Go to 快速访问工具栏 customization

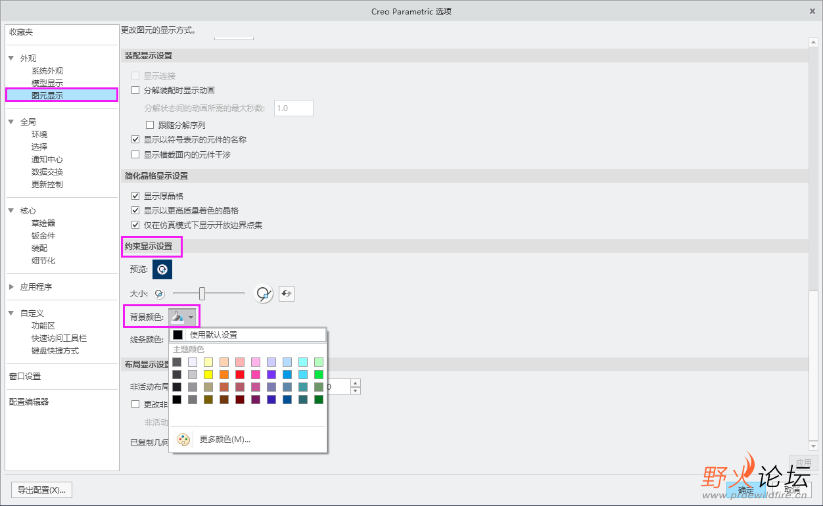[59, 338]
